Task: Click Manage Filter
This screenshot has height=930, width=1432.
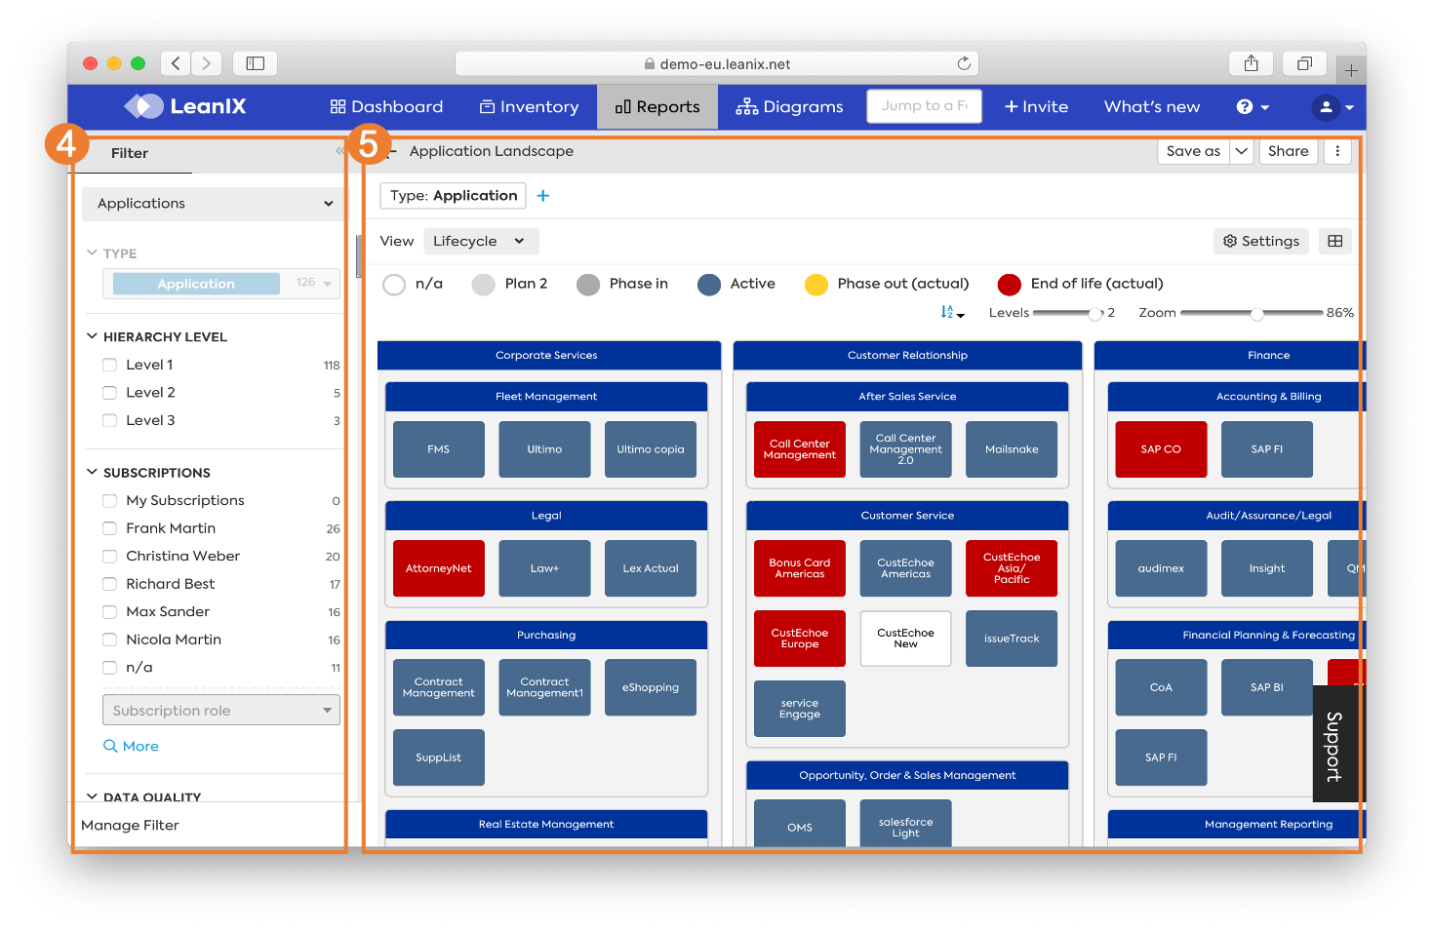Action: pos(130,825)
